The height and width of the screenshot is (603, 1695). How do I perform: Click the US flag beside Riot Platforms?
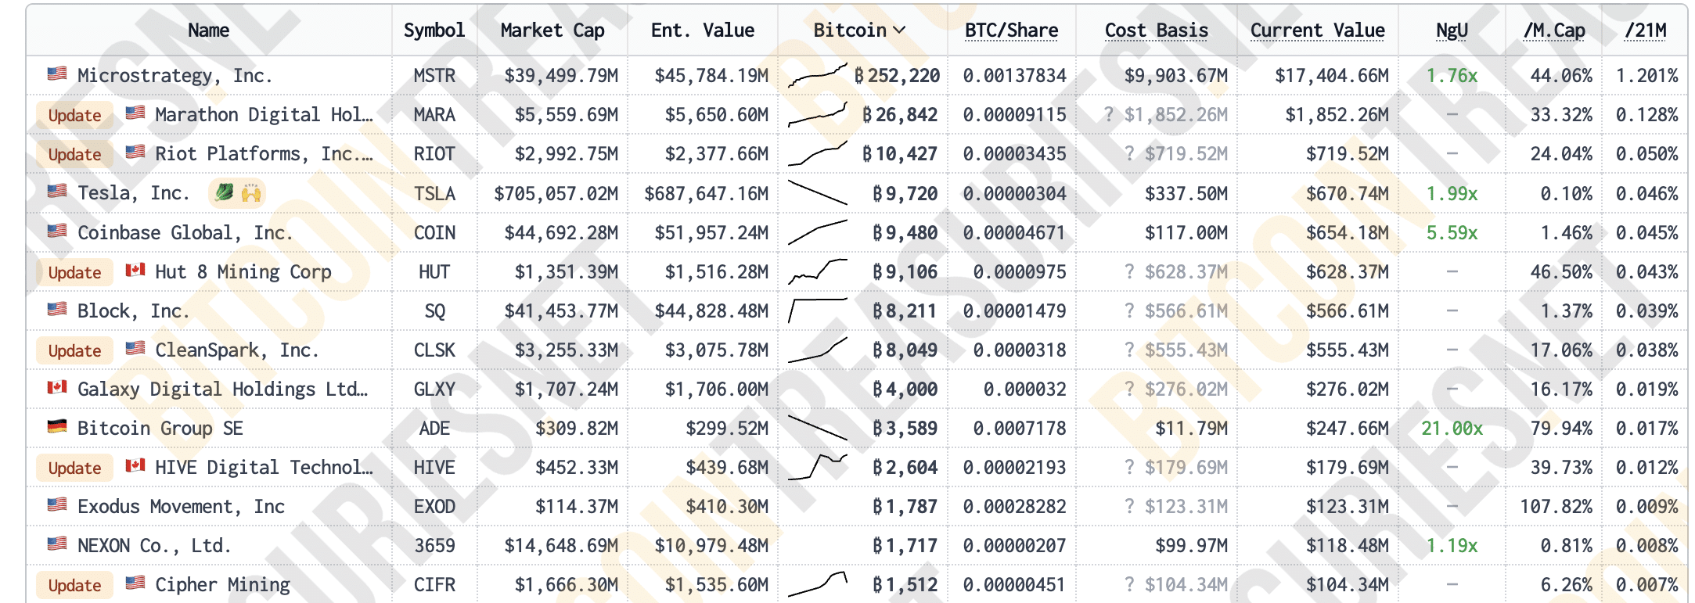(135, 152)
